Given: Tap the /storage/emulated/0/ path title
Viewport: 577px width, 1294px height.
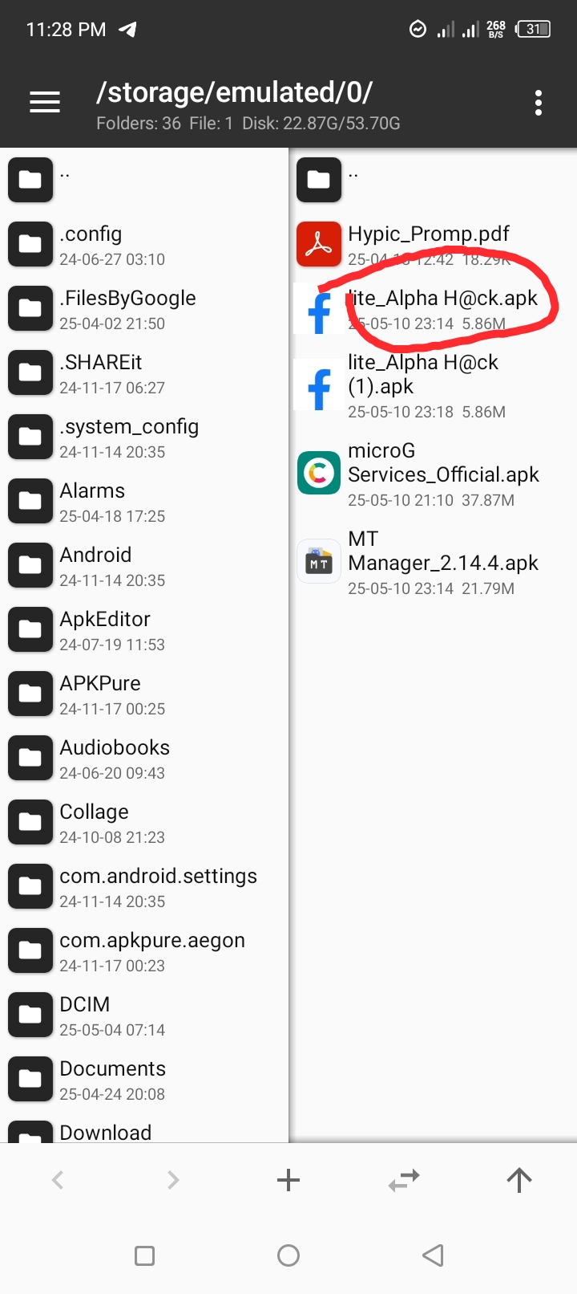Looking at the screenshot, I should 234,93.
